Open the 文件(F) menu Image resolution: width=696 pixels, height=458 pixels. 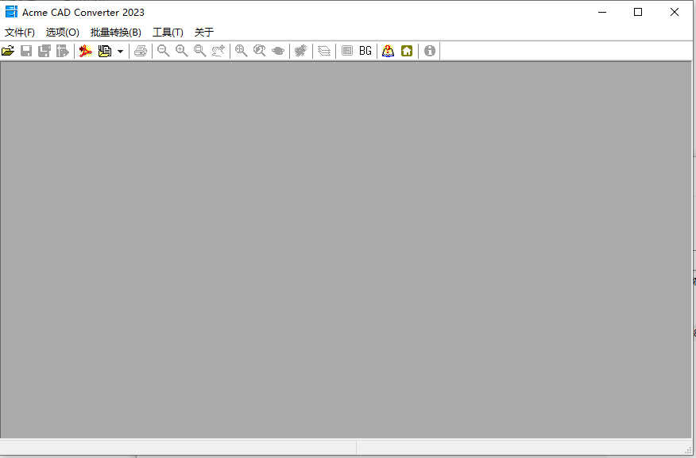(x=20, y=33)
